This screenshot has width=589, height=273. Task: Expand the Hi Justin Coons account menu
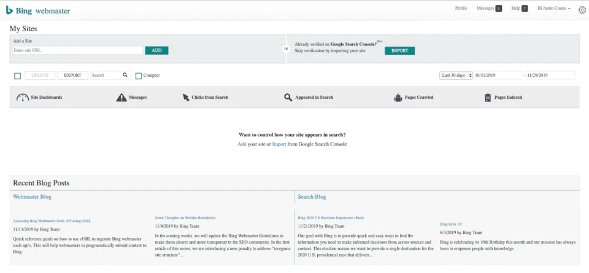coord(553,9)
